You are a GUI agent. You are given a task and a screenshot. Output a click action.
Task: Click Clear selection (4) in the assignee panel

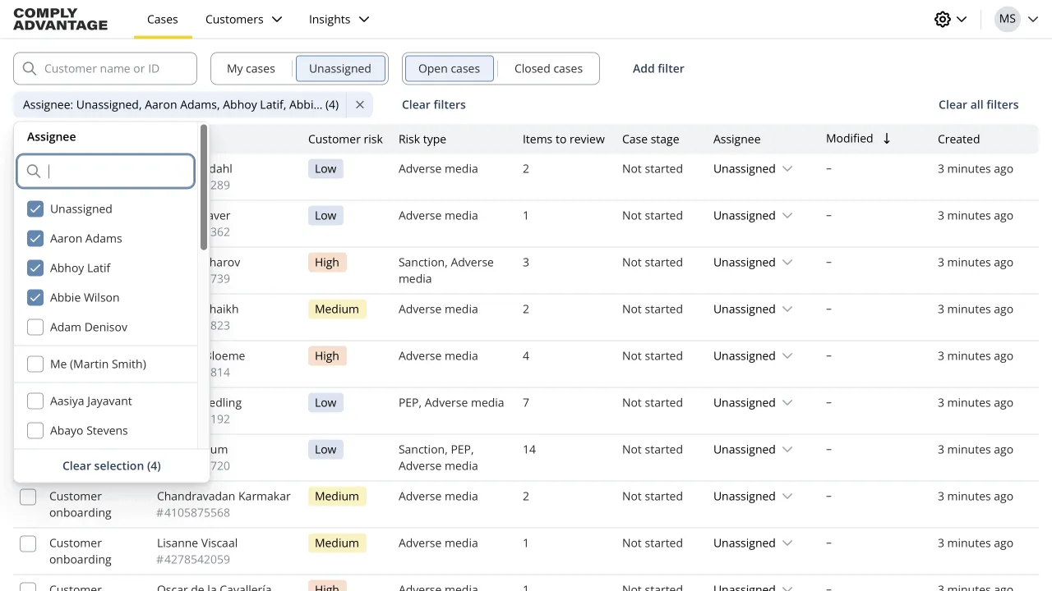click(111, 465)
